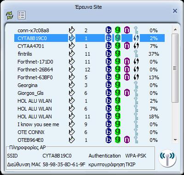Click the scrollbar up arrow
This screenshot has width=184, height=175.
click(175, 29)
